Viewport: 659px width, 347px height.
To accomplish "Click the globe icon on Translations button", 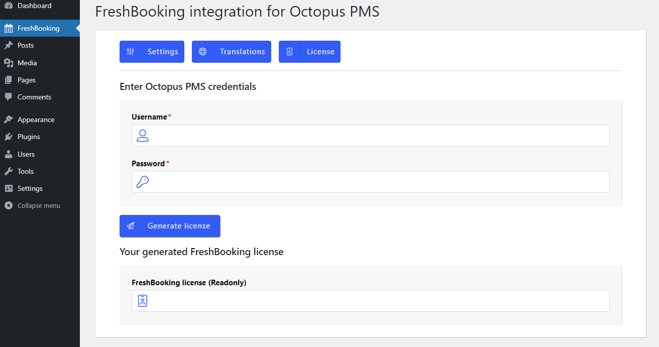I will (x=203, y=52).
